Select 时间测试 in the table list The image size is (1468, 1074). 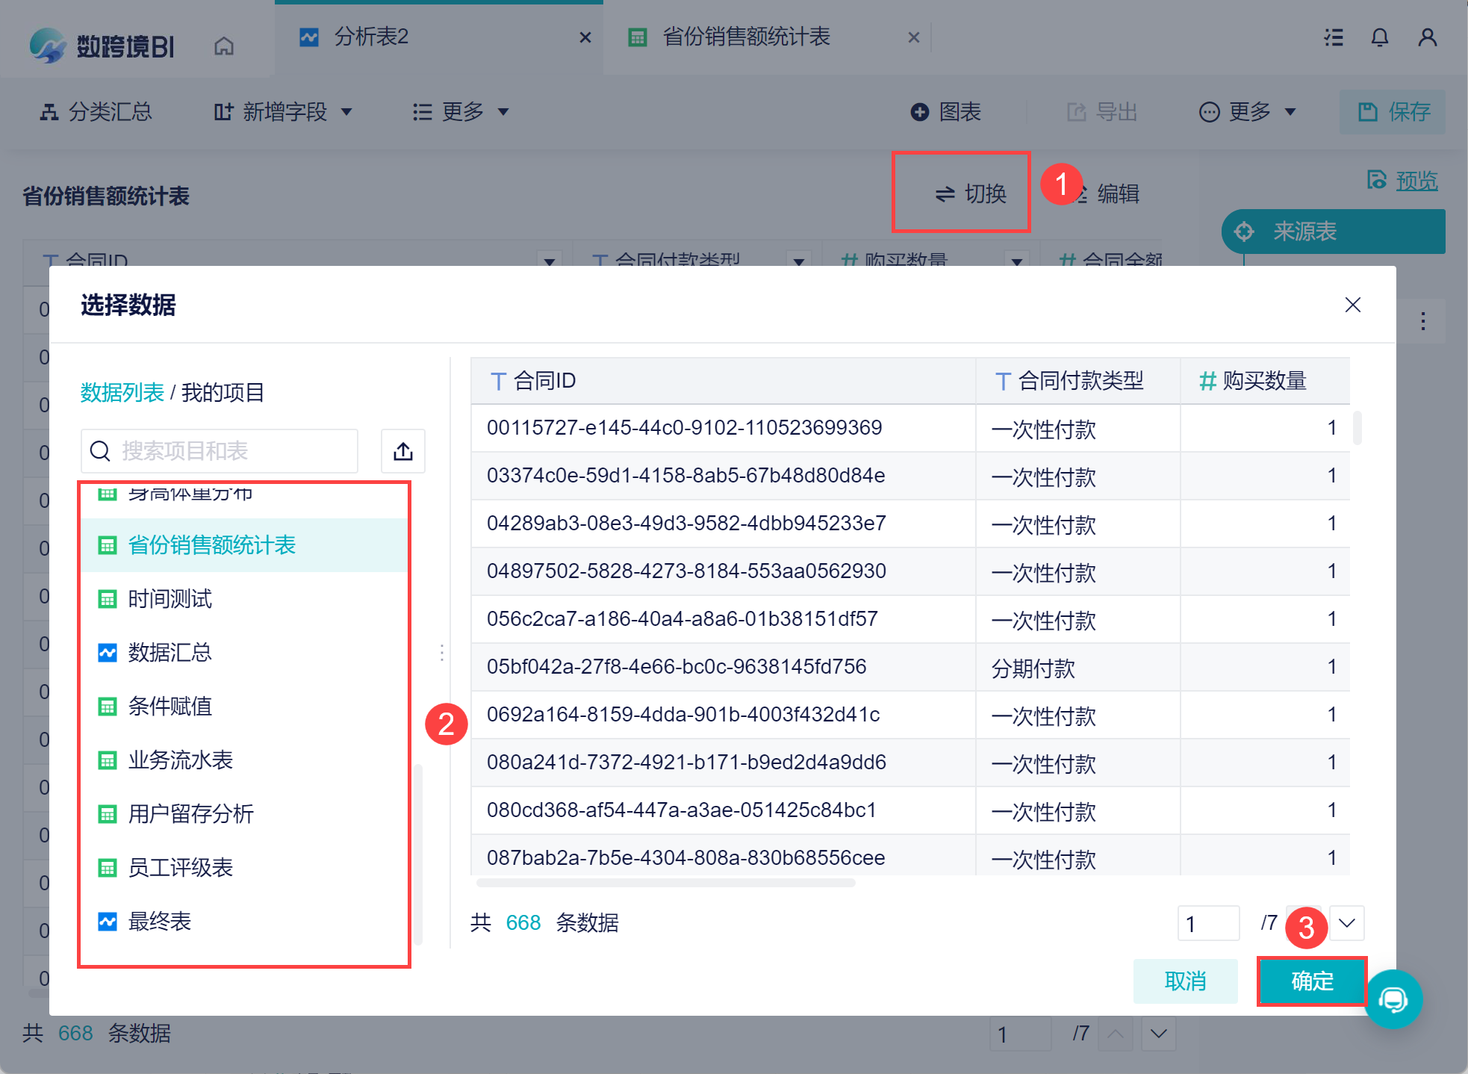point(170,599)
